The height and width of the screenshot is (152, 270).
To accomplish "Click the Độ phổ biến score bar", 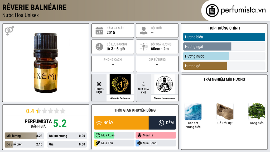I will coord(24,144).
